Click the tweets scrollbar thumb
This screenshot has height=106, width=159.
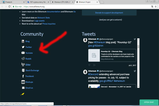pyautogui.click(x=138, y=47)
